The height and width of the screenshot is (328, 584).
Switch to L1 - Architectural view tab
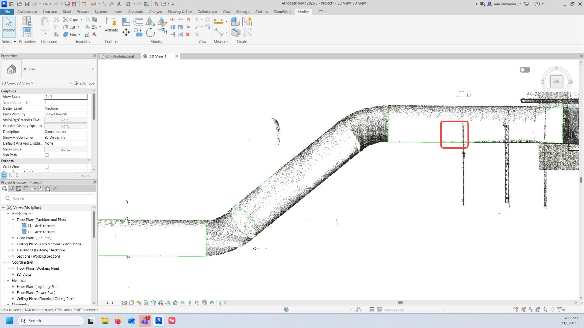coord(120,56)
